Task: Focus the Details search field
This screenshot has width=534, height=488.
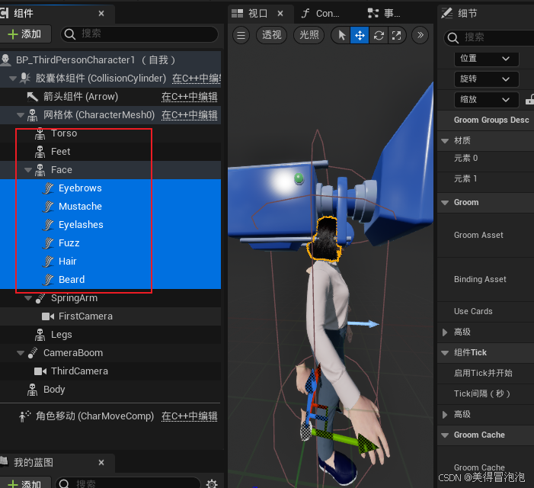Action: (x=489, y=37)
